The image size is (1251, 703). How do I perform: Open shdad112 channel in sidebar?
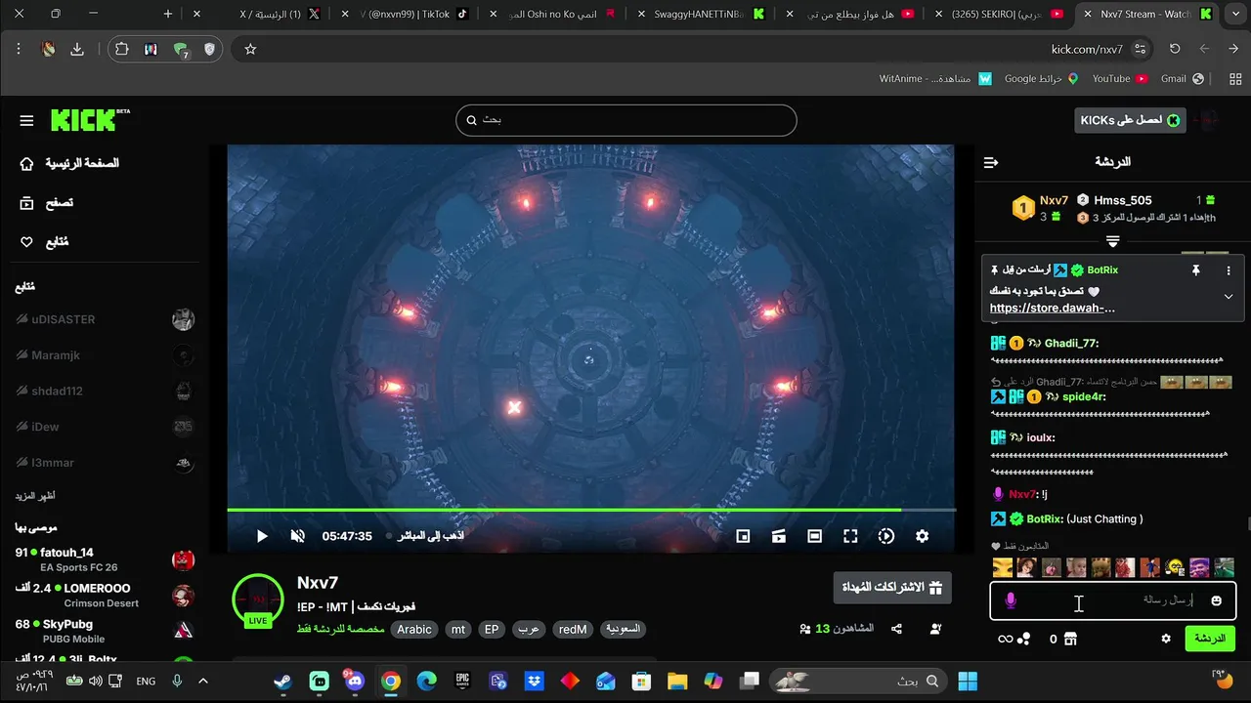pos(106,391)
